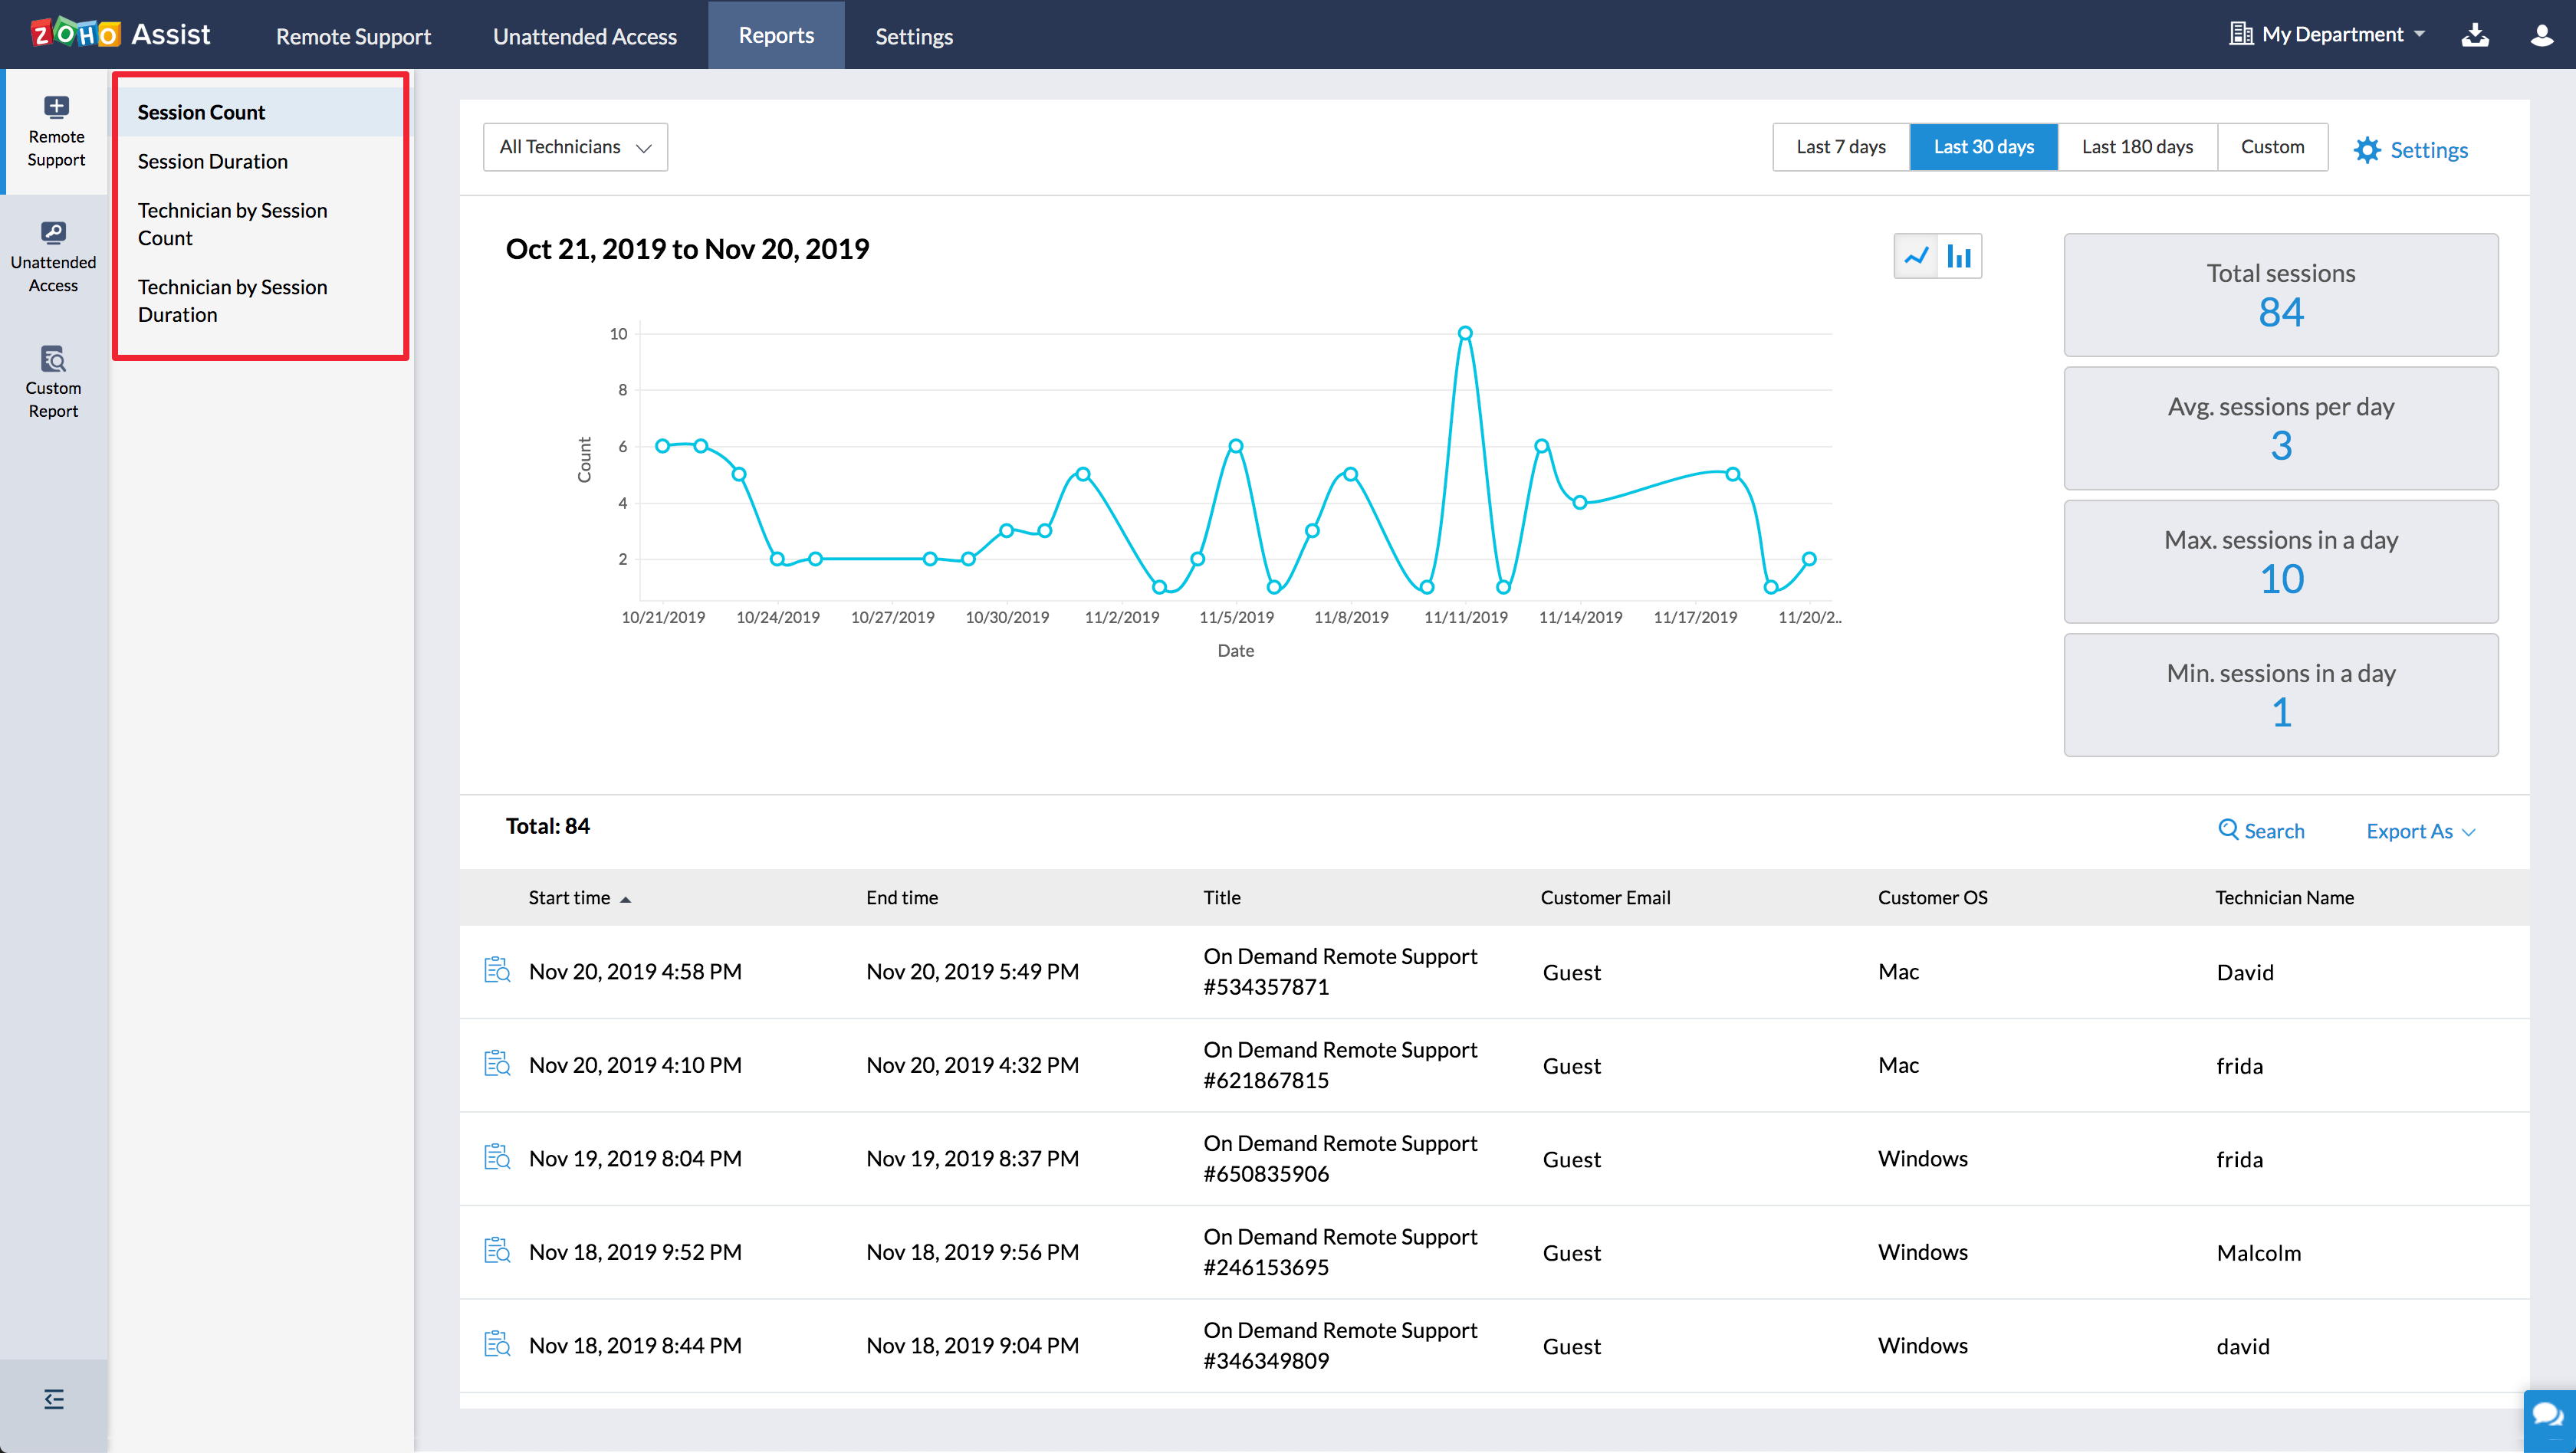View session details icon for Nov 19 row
This screenshot has width=2576, height=1453.
(497, 1157)
